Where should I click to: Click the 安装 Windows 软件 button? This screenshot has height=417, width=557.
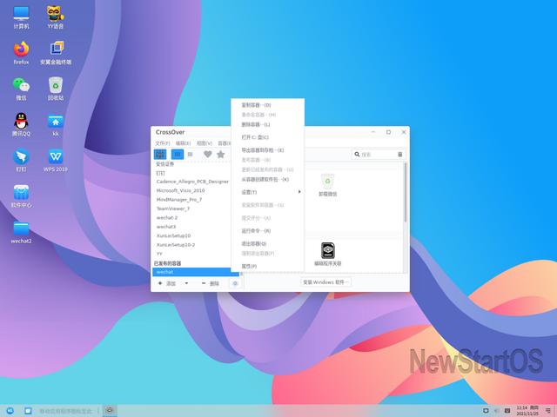tap(325, 282)
